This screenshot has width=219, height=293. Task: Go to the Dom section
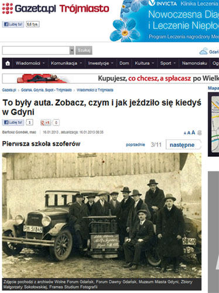point(124,63)
